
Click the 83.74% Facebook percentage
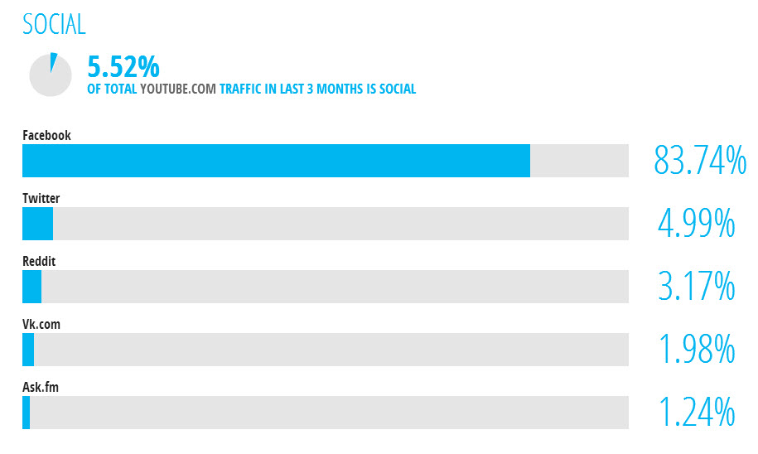[x=700, y=160]
